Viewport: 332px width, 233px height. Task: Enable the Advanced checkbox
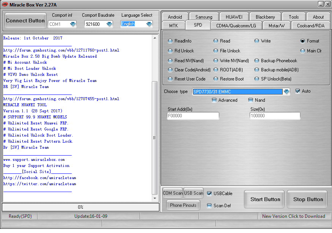point(214,100)
